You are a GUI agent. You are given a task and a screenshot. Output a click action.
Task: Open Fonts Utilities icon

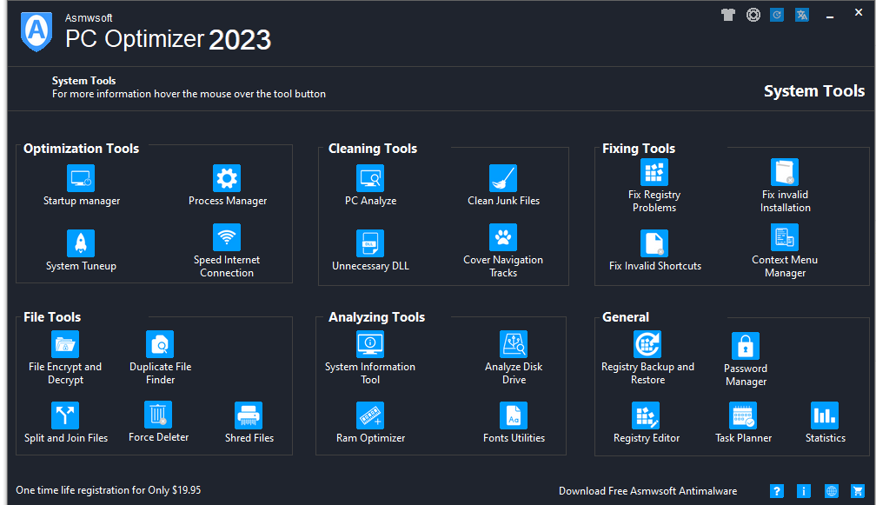(514, 415)
